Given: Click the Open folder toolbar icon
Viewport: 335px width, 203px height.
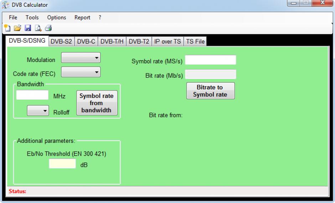Looking at the screenshot, I should (x=17, y=28).
